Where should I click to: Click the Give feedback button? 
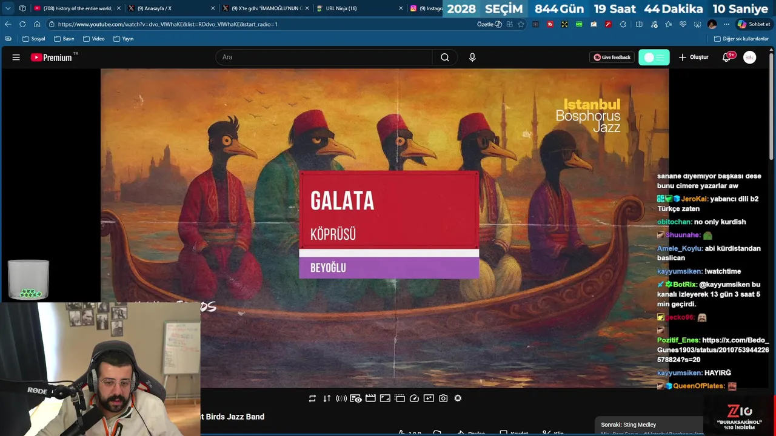(x=612, y=58)
